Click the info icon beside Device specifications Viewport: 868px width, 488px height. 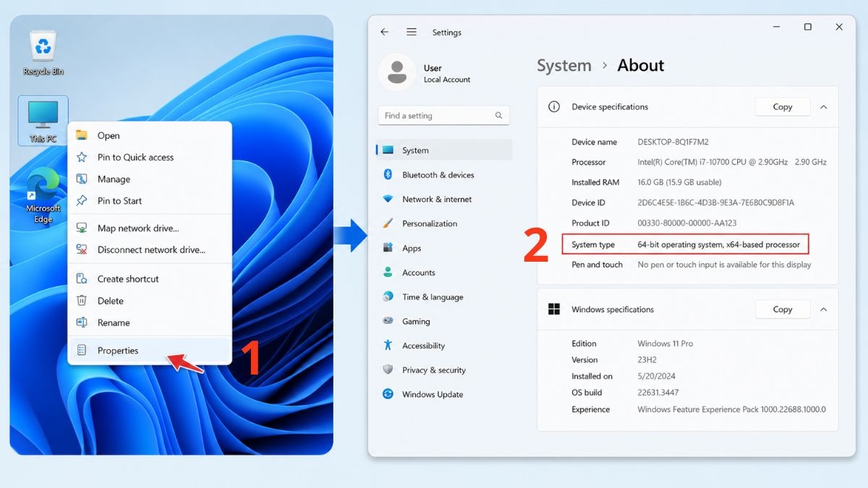point(554,106)
